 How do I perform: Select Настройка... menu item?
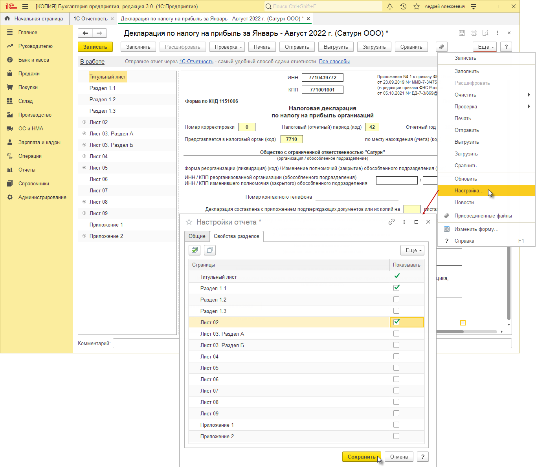coord(486,191)
